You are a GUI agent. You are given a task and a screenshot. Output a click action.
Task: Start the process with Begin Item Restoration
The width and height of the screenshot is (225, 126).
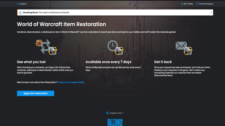tap(36, 93)
